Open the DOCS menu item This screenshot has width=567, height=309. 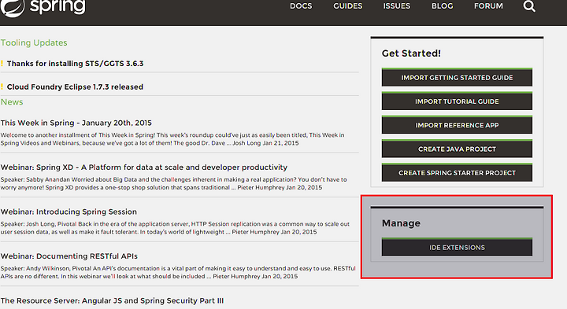pyautogui.click(x=301, y=6)
